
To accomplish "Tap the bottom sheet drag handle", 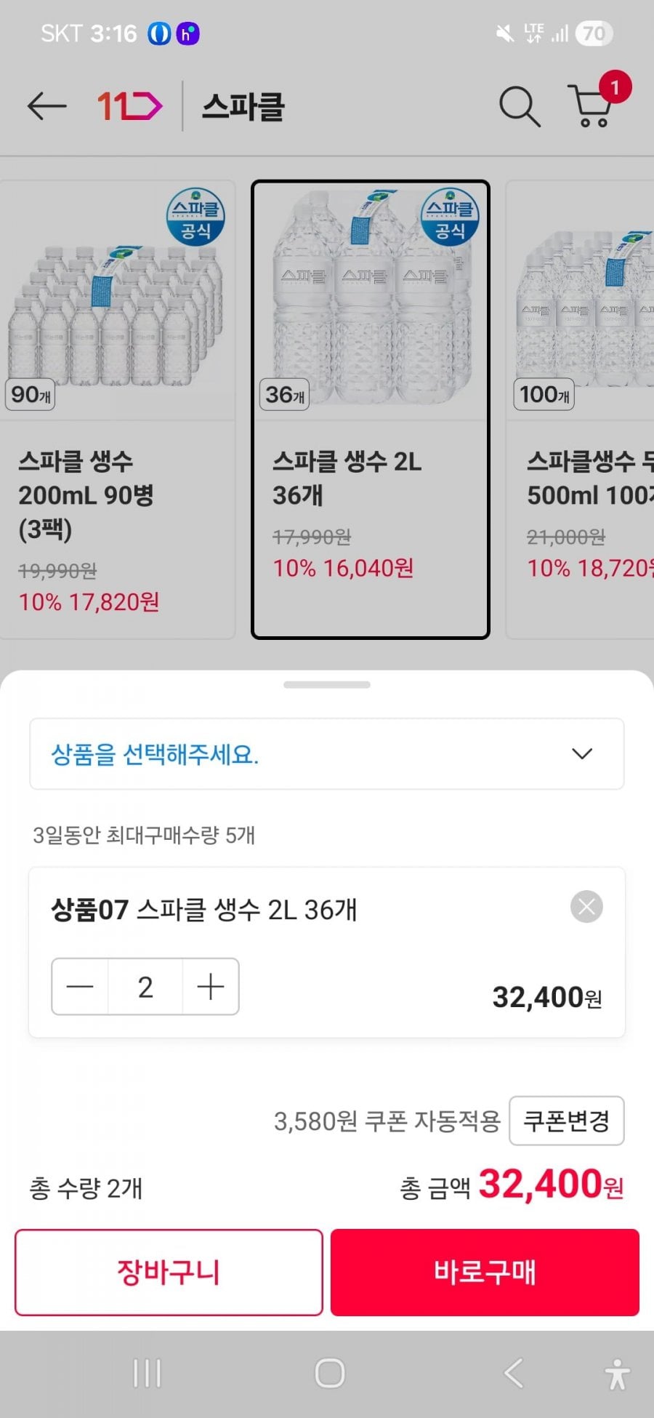I will tap(327, 685).
